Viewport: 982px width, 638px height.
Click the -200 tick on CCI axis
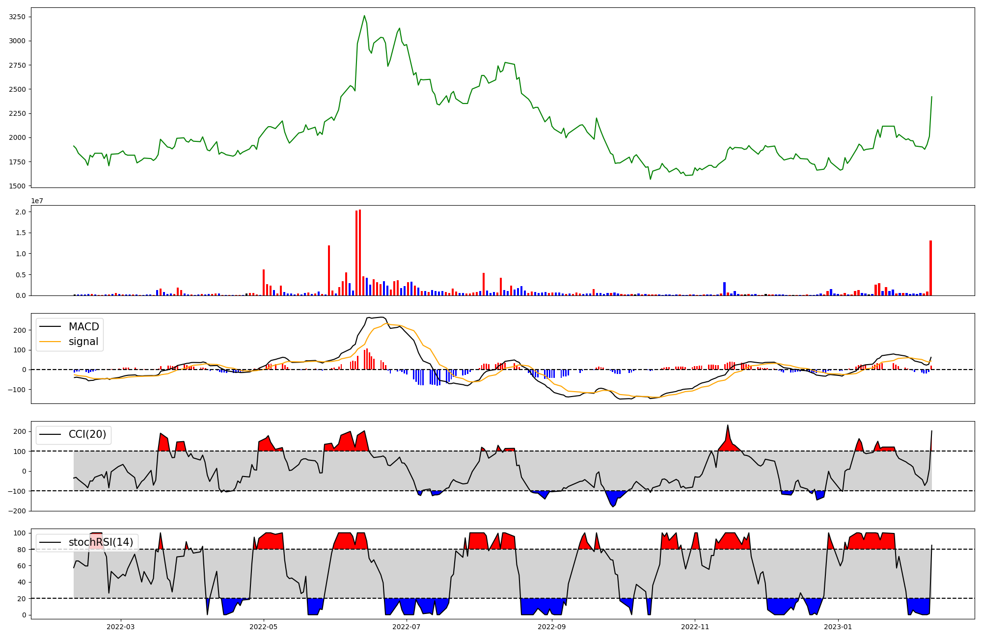[x=17, y=511]
